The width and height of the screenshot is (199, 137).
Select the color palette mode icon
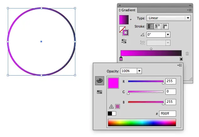(x=99, y=81)
